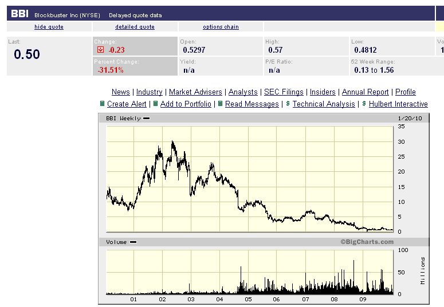
Task: Click the change value -0.23
Action: (117, 50)
